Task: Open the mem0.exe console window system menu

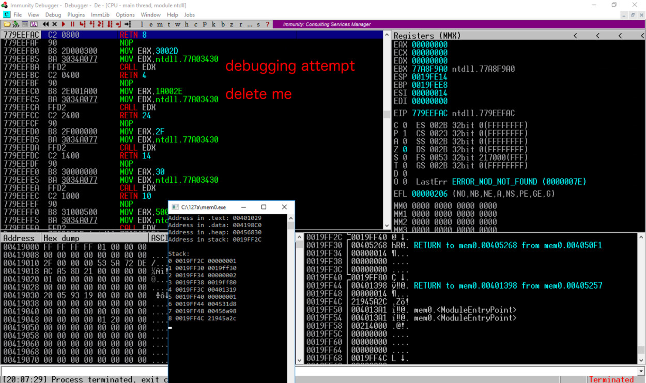Action: [175, 207]
